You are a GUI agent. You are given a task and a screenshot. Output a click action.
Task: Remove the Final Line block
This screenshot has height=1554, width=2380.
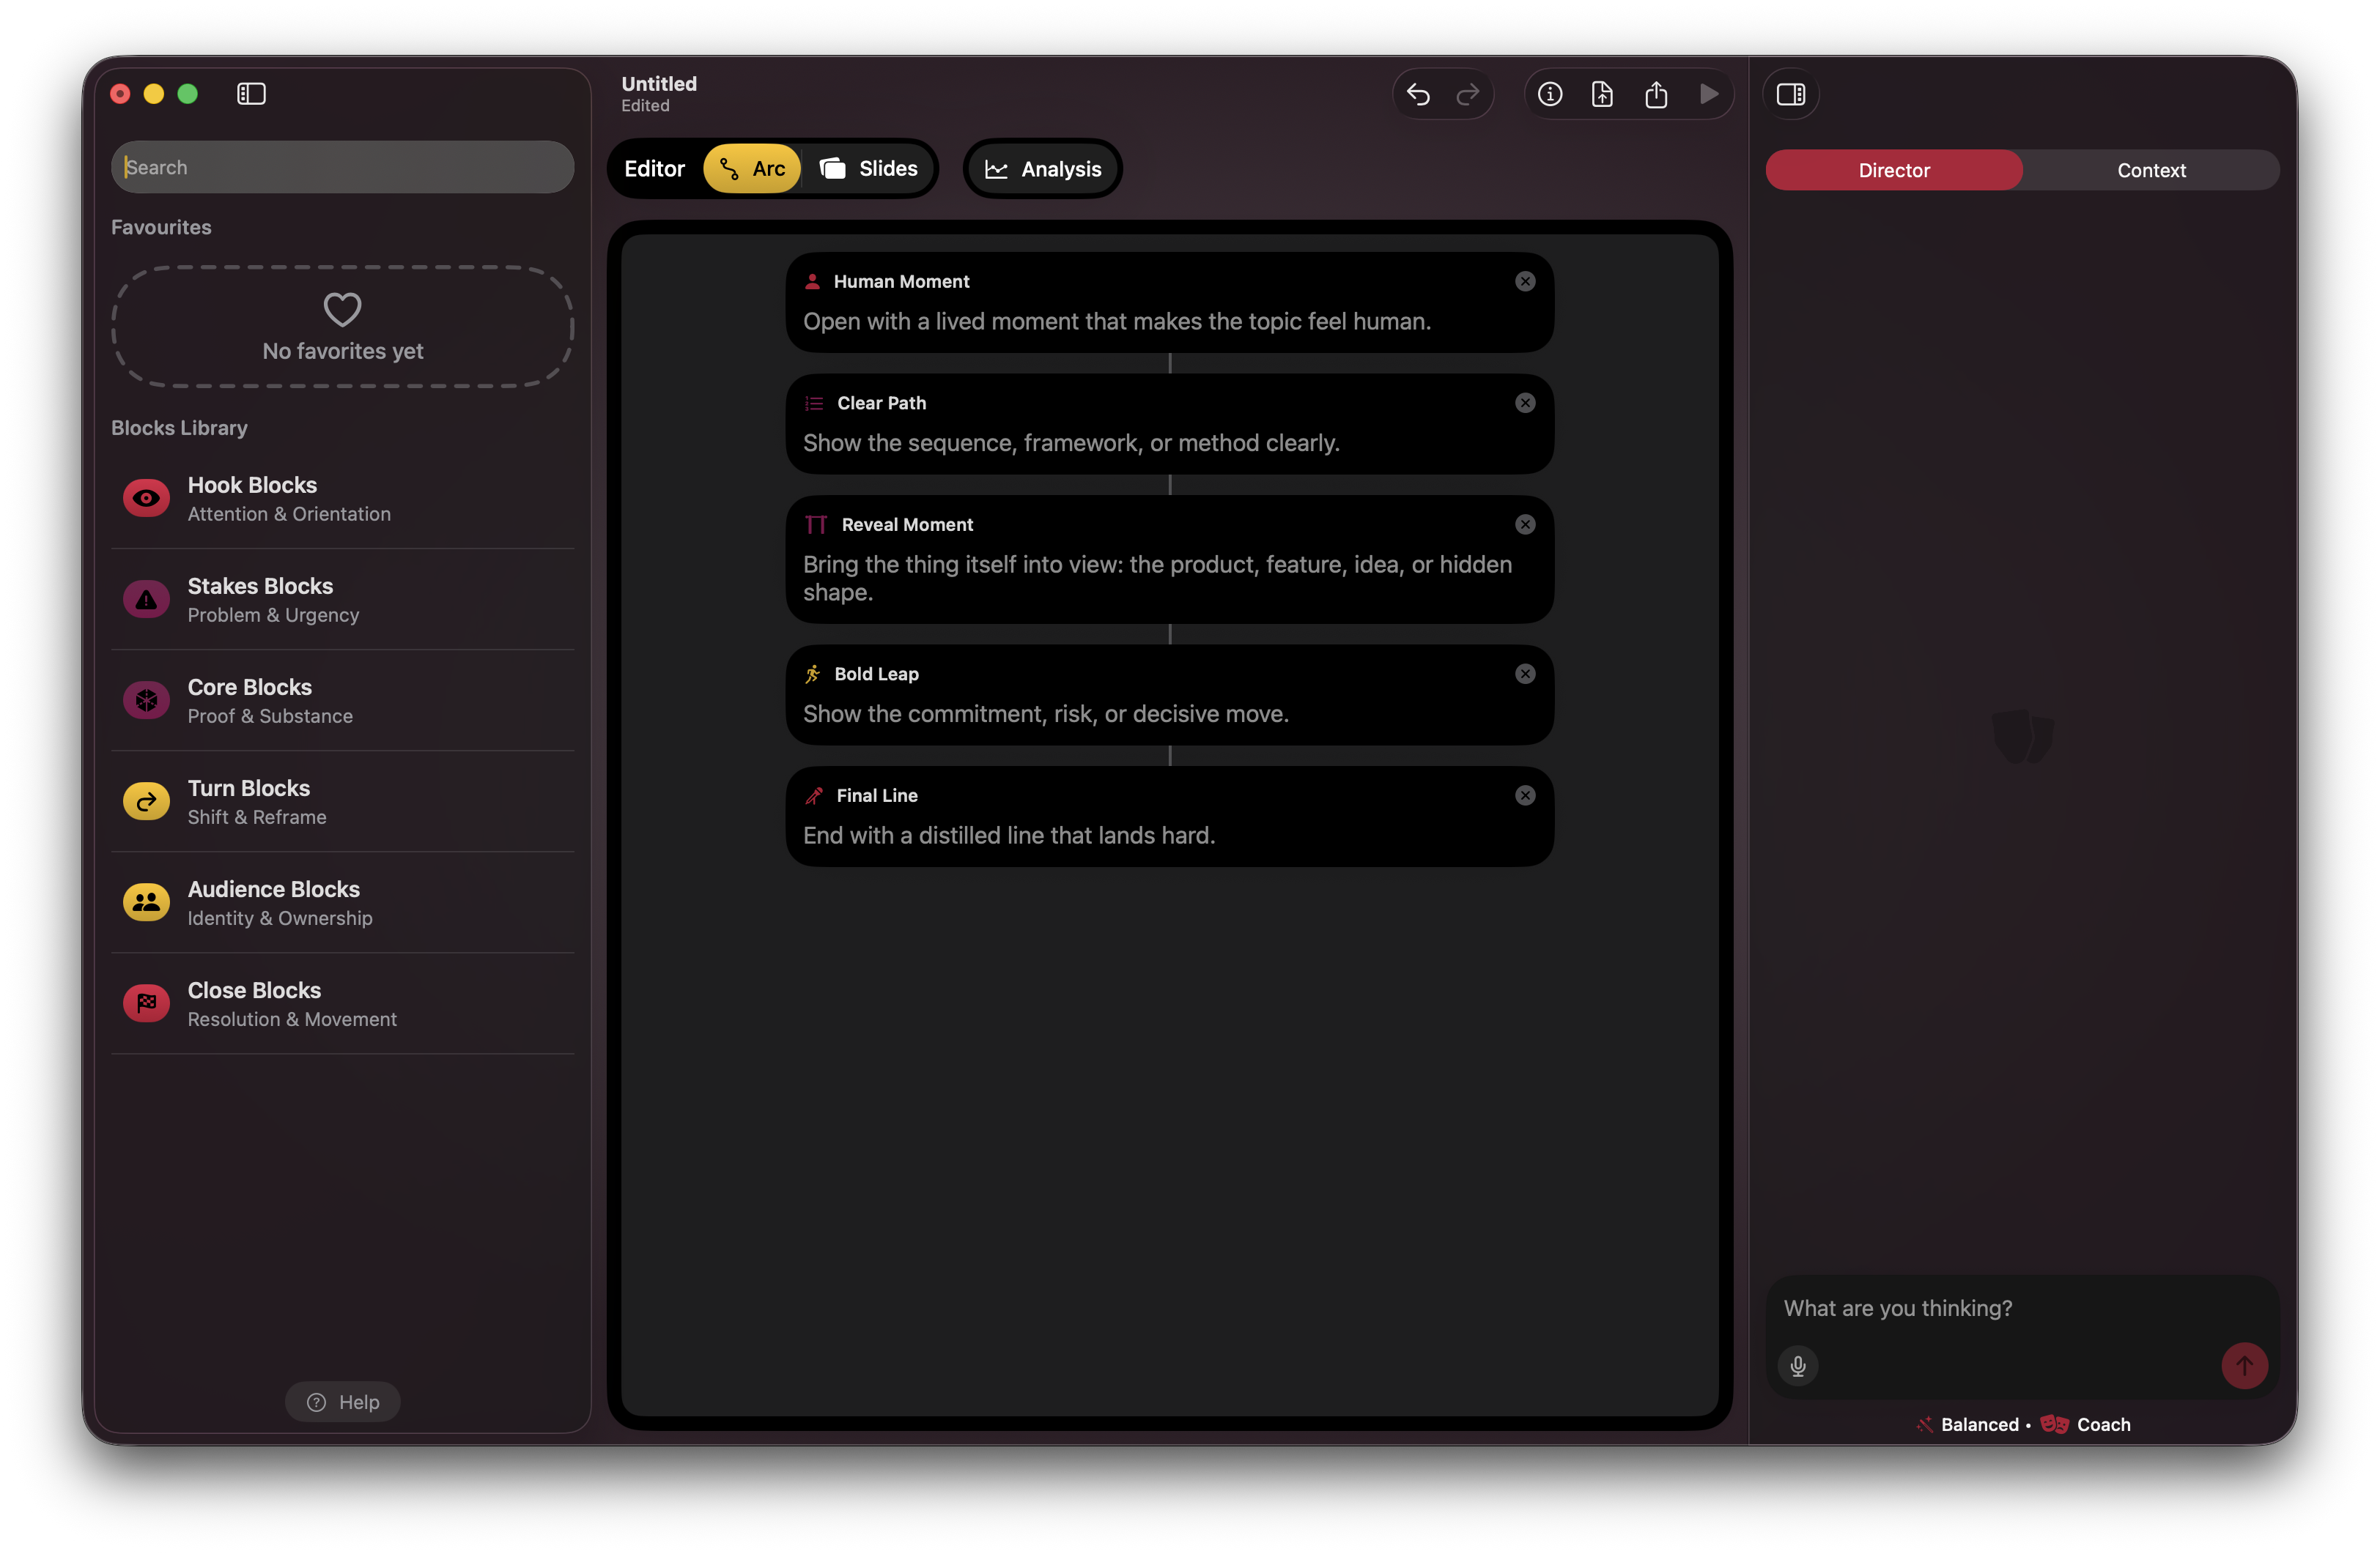(x=1525, y=795)
